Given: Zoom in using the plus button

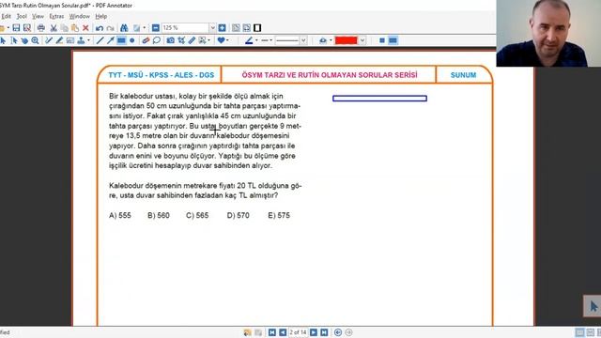Looking at the screenshot, I should click(222, 28).
